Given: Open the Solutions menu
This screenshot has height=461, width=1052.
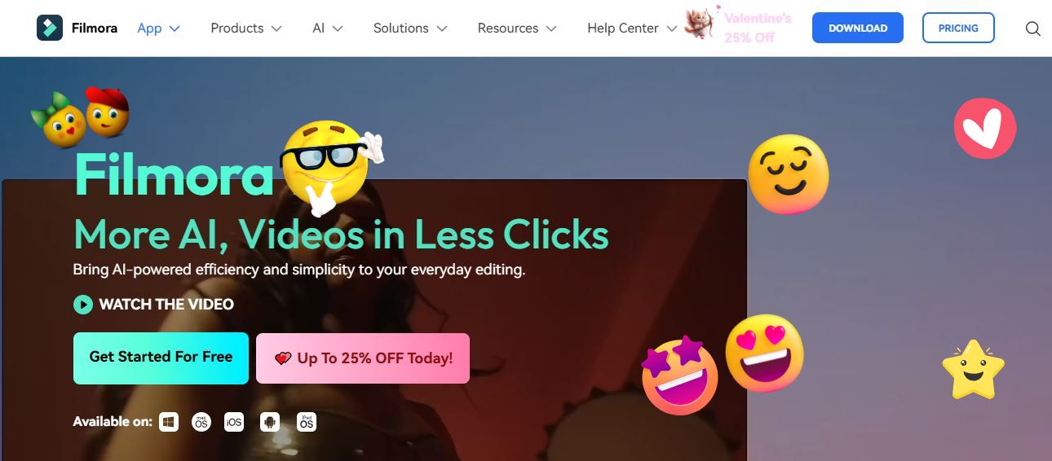Looking at the screenshot, I should click(410, 28).
